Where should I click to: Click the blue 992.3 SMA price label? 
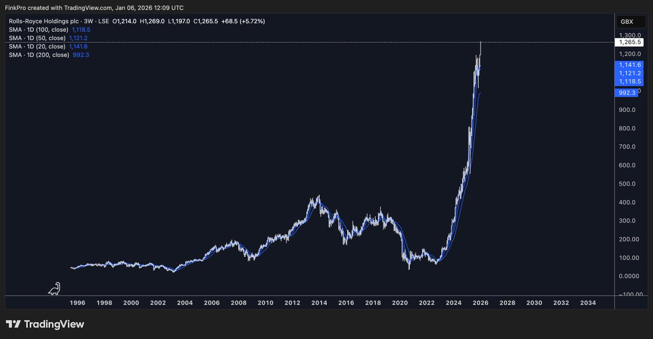coord(629,93)
